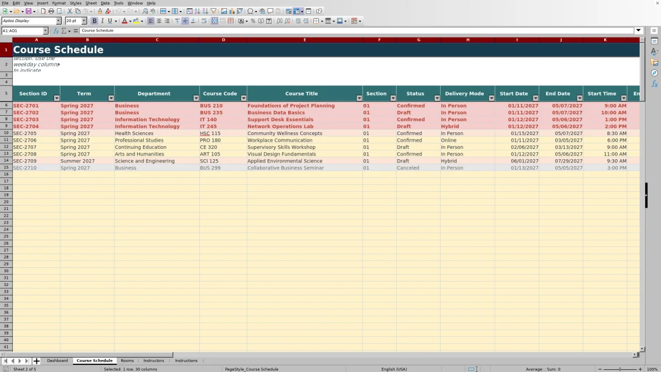Image resolution: width=661 pixels, height=372 pixels.
Task: Switch to the Instructors sheet tab
Action: pyautogui.click(x=154, y=361)
